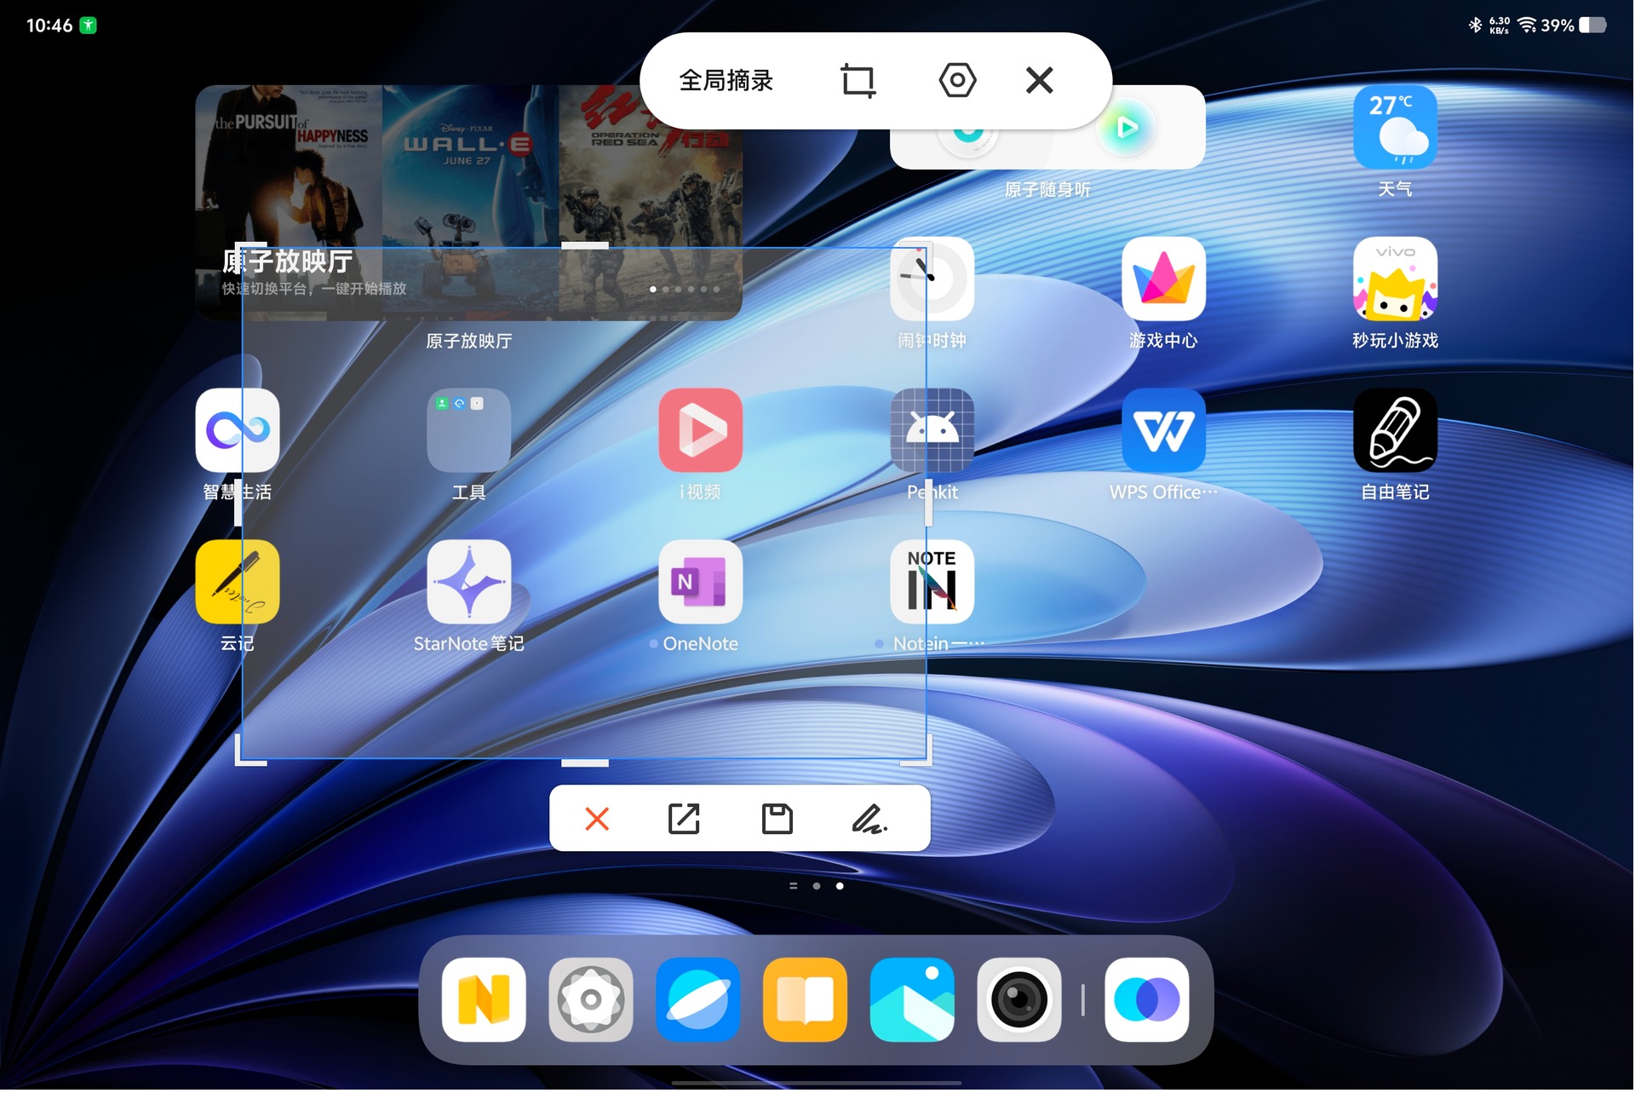1635x1093 pixels.
Task: Open the gallery app in dock
Action: point(912,999)
